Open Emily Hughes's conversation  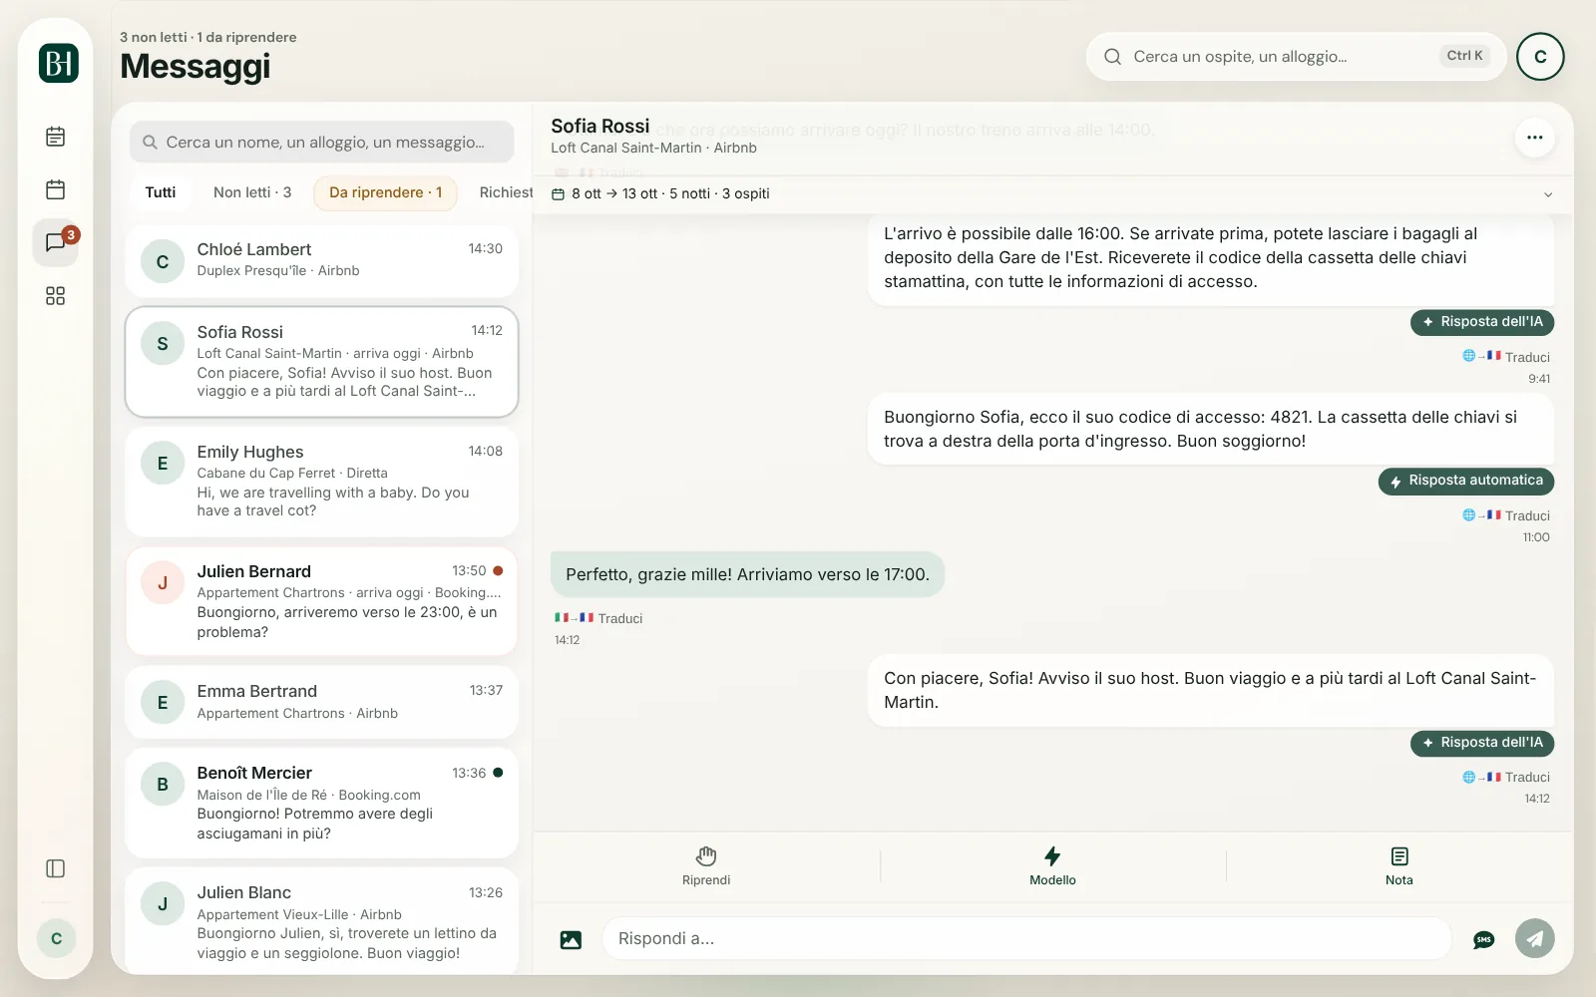click(x=321, y=482)
